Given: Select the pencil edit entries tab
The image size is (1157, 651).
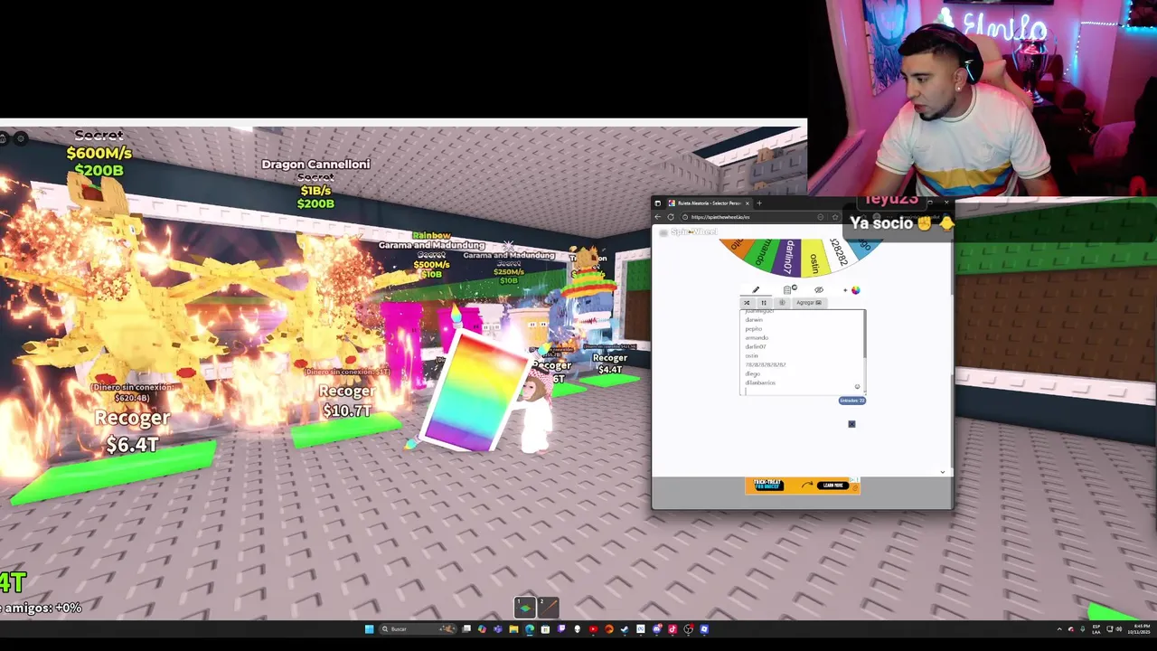Looking at the screenshot, I should click(x=756, y=289).
